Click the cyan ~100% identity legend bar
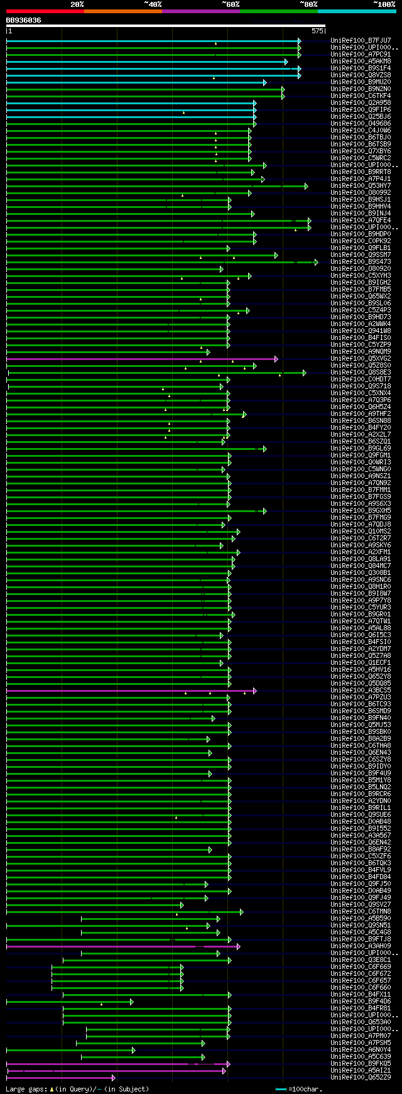 357,11
